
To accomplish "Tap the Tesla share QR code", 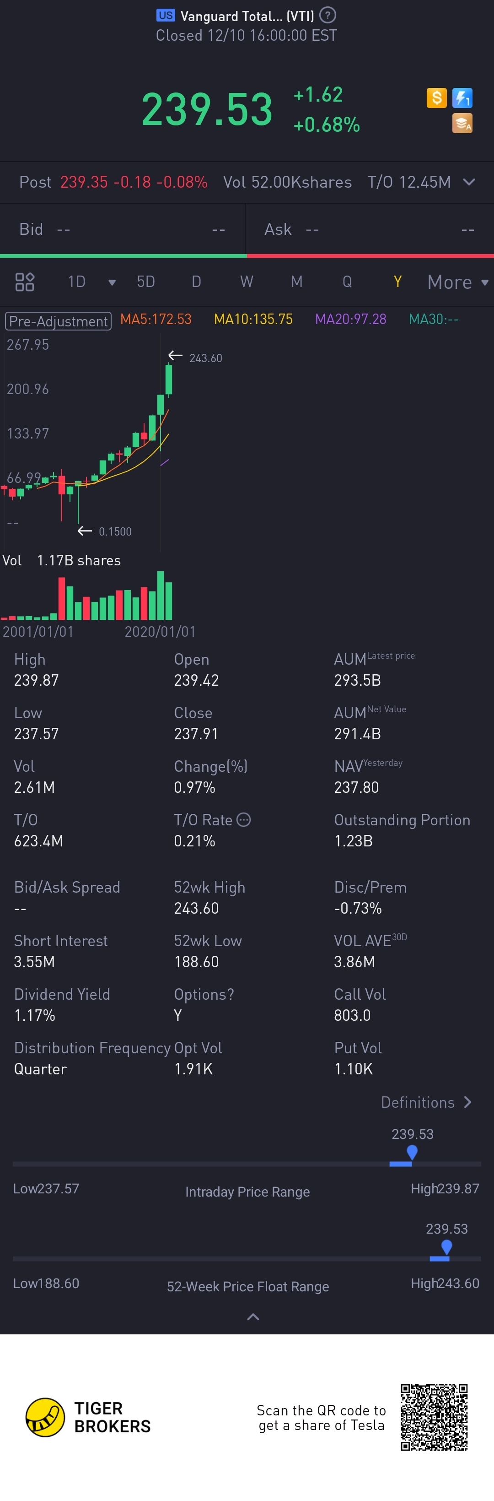I will [434, 1417].
